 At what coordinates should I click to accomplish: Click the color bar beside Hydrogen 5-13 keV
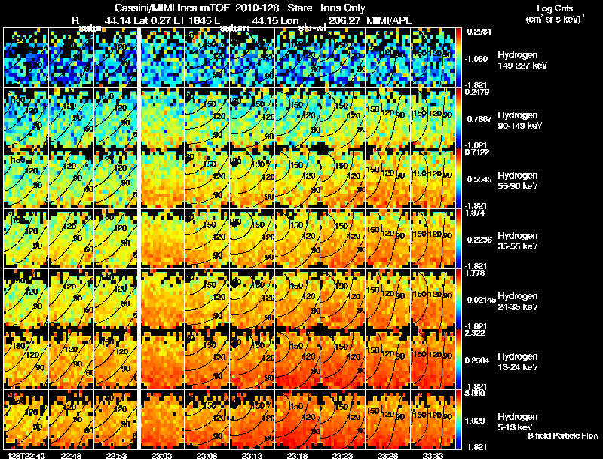pos(459,420)
